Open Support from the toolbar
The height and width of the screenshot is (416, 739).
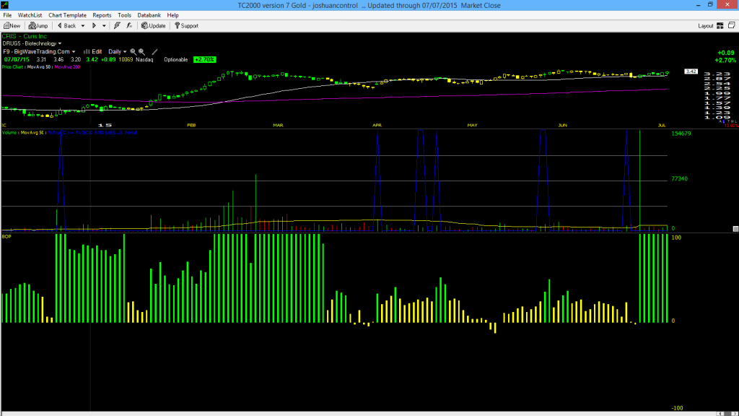pyautogui.click(x=187, y=26)
